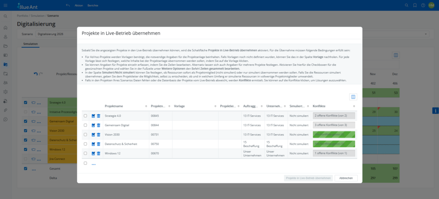Viewport: 439px width, 199px height.
Task: Toggle the select-all checkbox in table footer
Action: [85, 163]
